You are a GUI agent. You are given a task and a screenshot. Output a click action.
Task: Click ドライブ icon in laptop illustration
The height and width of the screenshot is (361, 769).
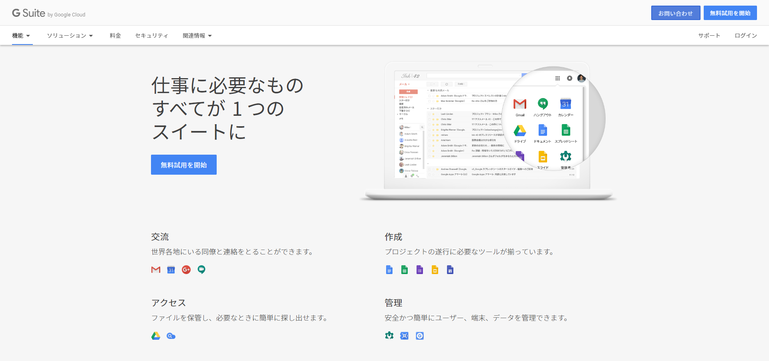pyautogui.click(x=520, y=130)
